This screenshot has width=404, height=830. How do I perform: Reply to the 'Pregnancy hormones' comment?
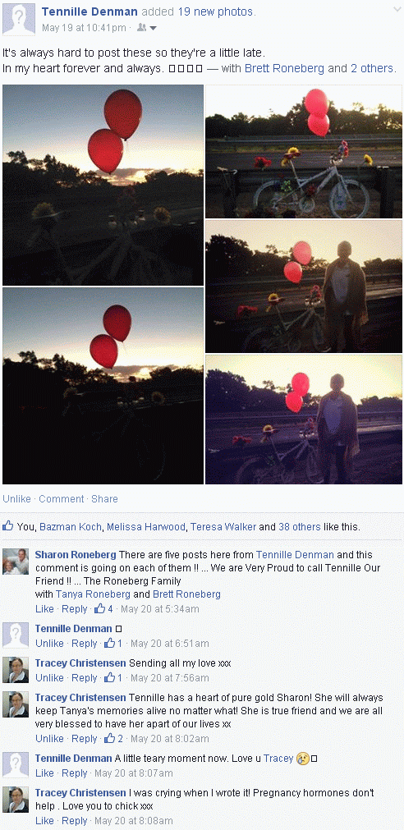point(75,820)
